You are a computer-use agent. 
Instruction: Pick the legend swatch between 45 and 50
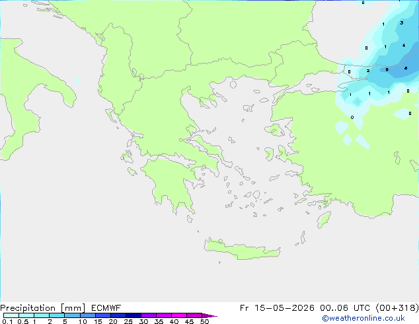point(194,315)
